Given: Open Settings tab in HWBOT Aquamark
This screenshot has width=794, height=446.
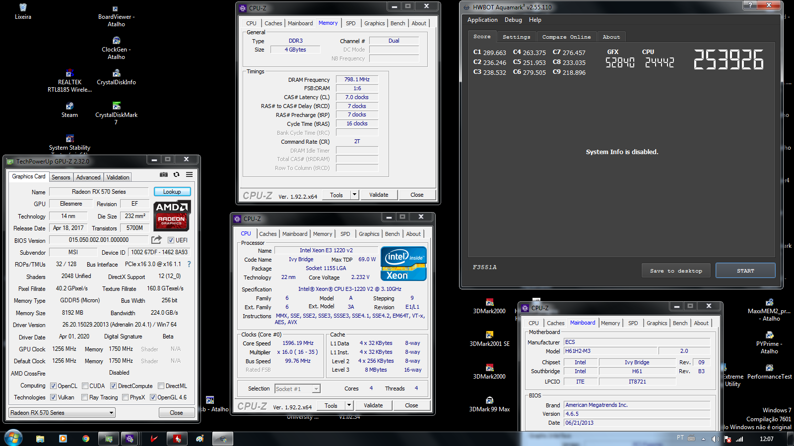Looking at the screenshot, I should tap(516, 37).
